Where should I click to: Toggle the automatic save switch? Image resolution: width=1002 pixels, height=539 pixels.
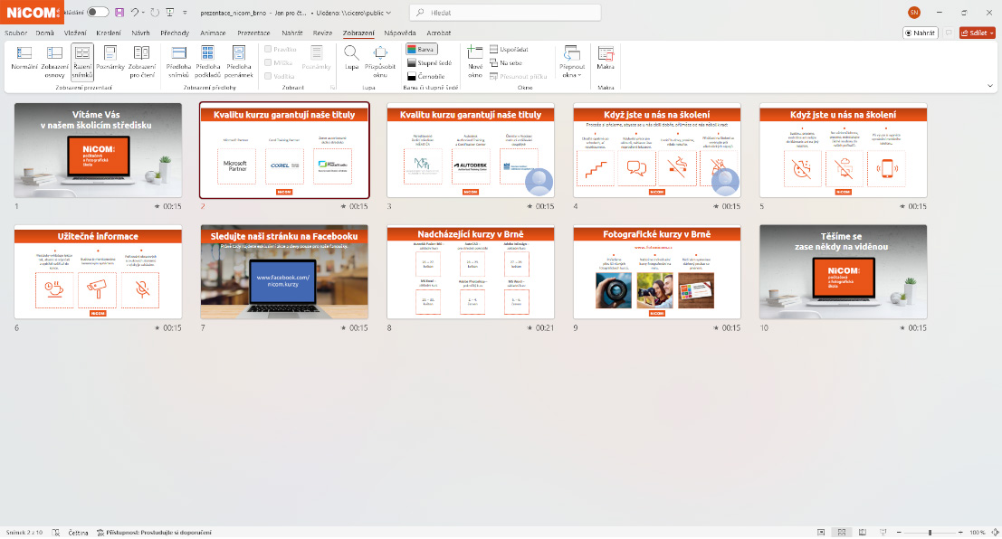(98, 13)
